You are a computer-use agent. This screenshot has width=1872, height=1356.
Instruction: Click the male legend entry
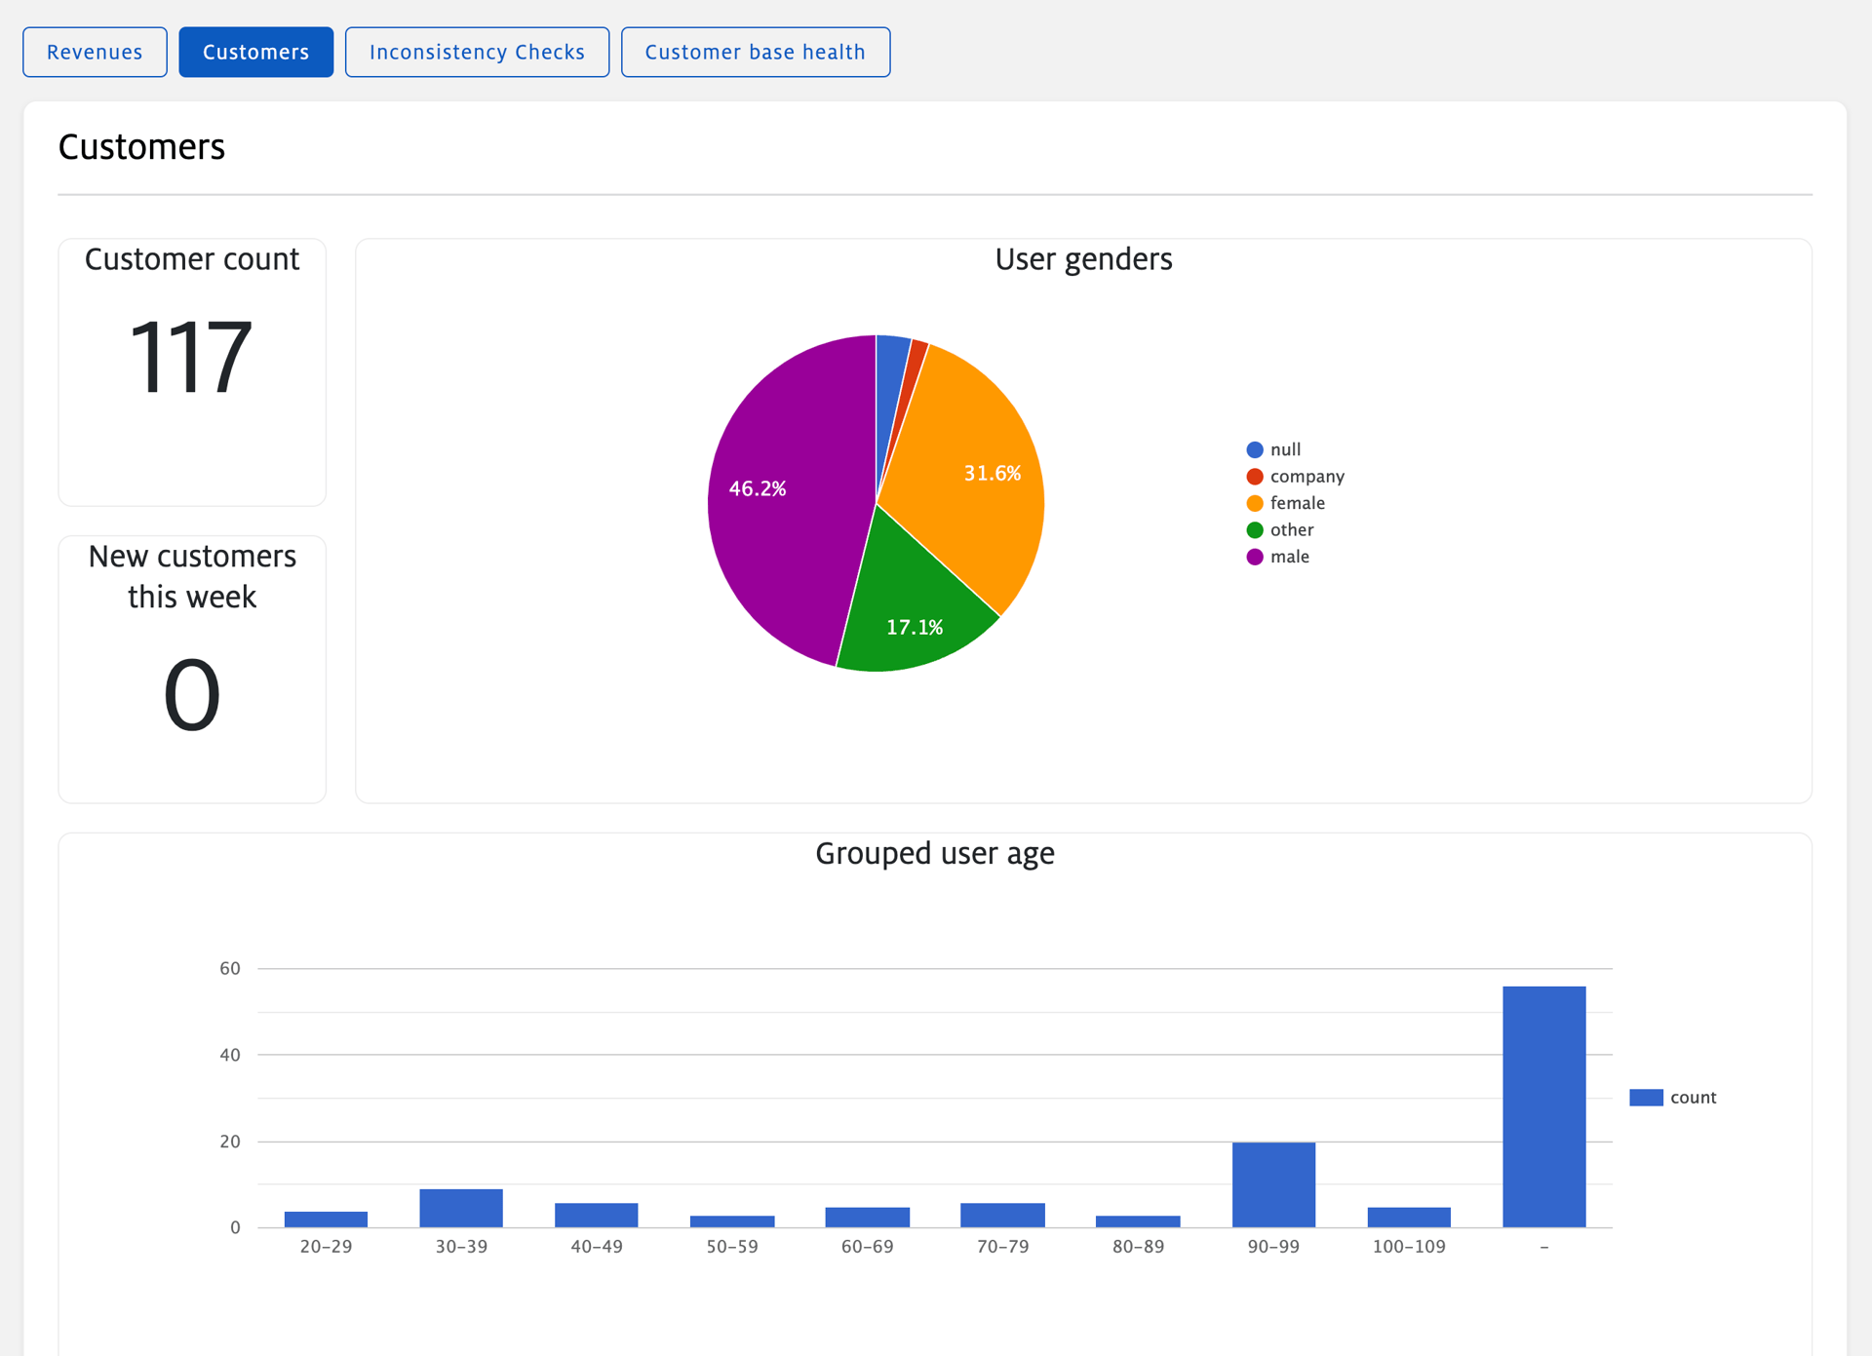[1289, 557]
